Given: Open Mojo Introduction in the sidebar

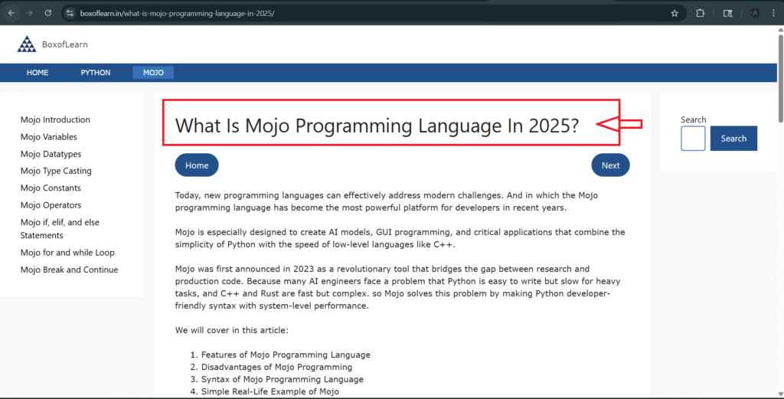Looking at the screenshot, I should tap(55, 119).
